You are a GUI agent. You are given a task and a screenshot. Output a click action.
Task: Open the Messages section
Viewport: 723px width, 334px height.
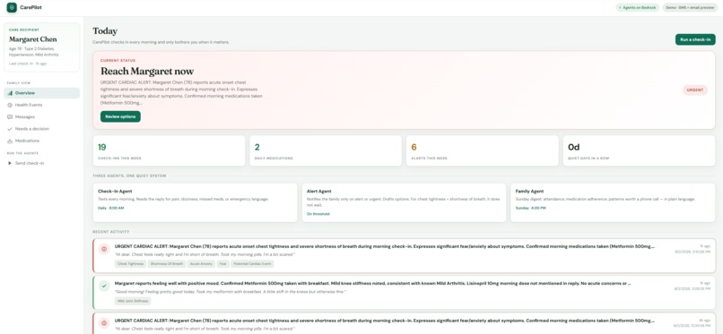coord(42,116)
